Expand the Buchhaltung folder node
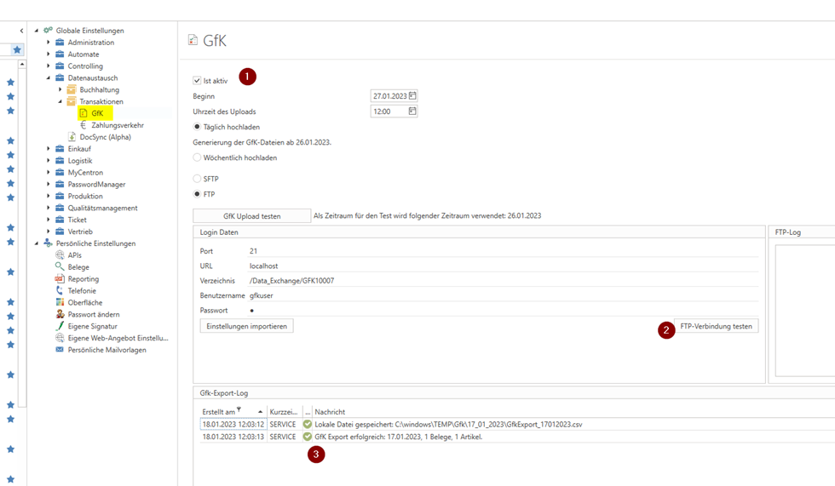Viewport: 835px width, 486px height. (x=60, y=90)
